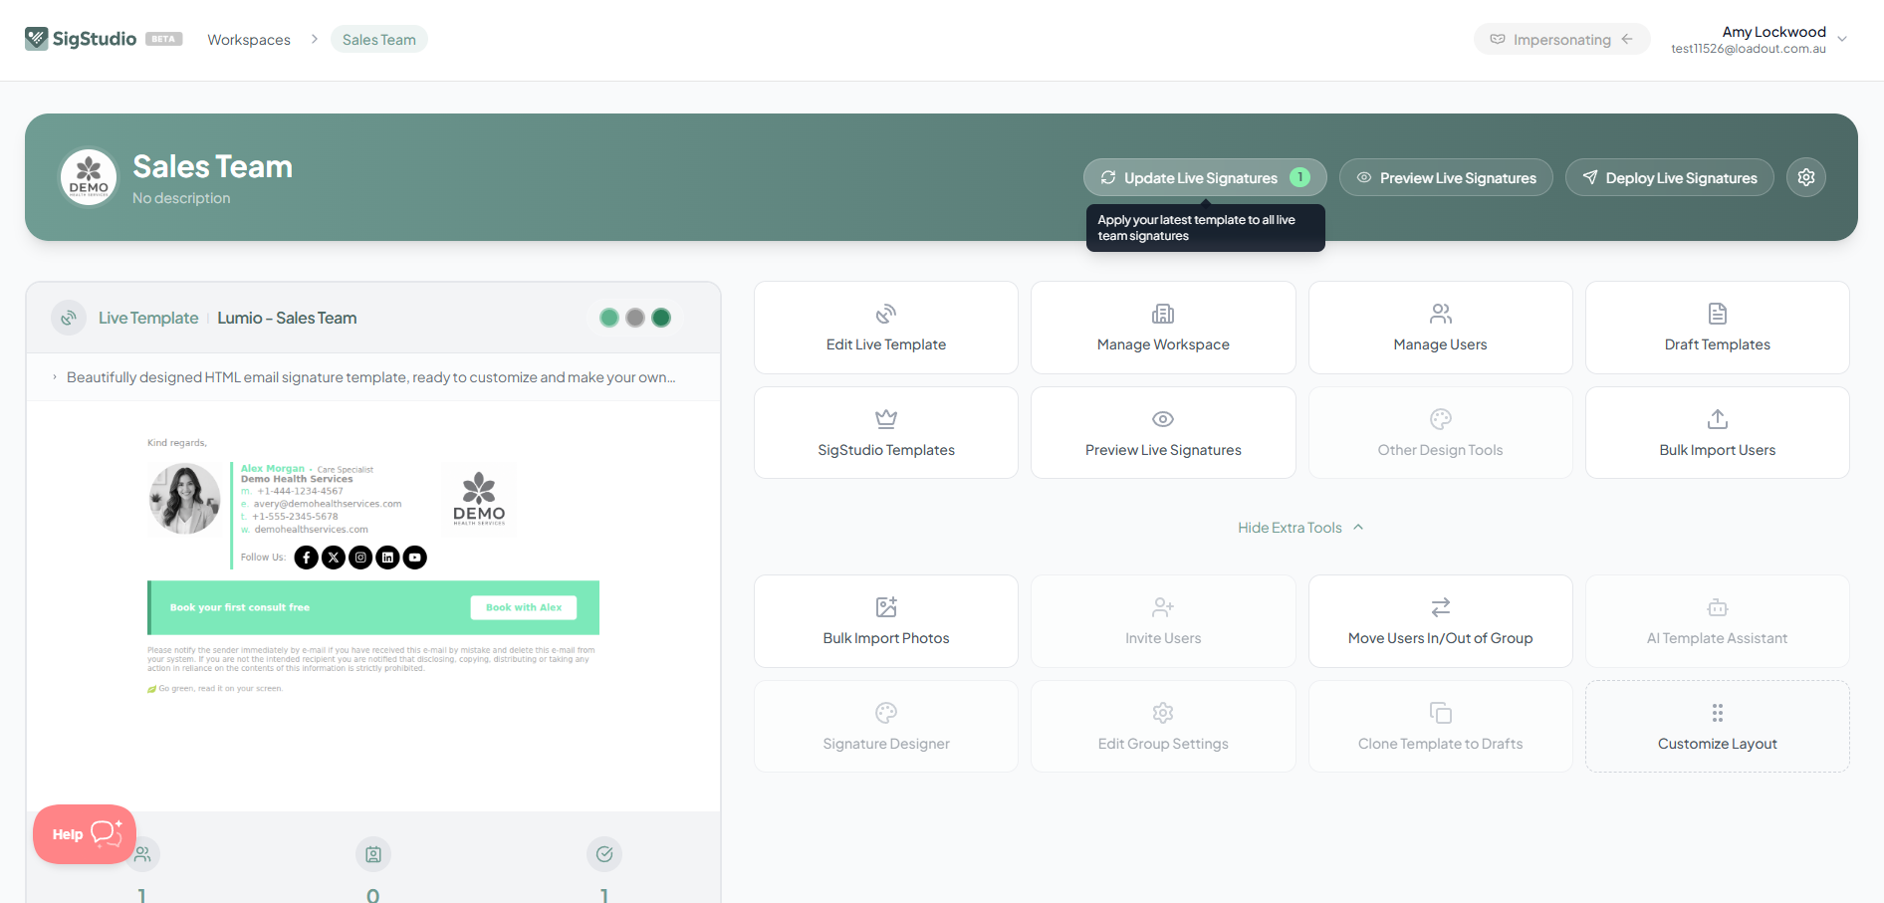This screenshot has width=1884, height=903.
Task: Click the users count icon
Action: (142, 854)
